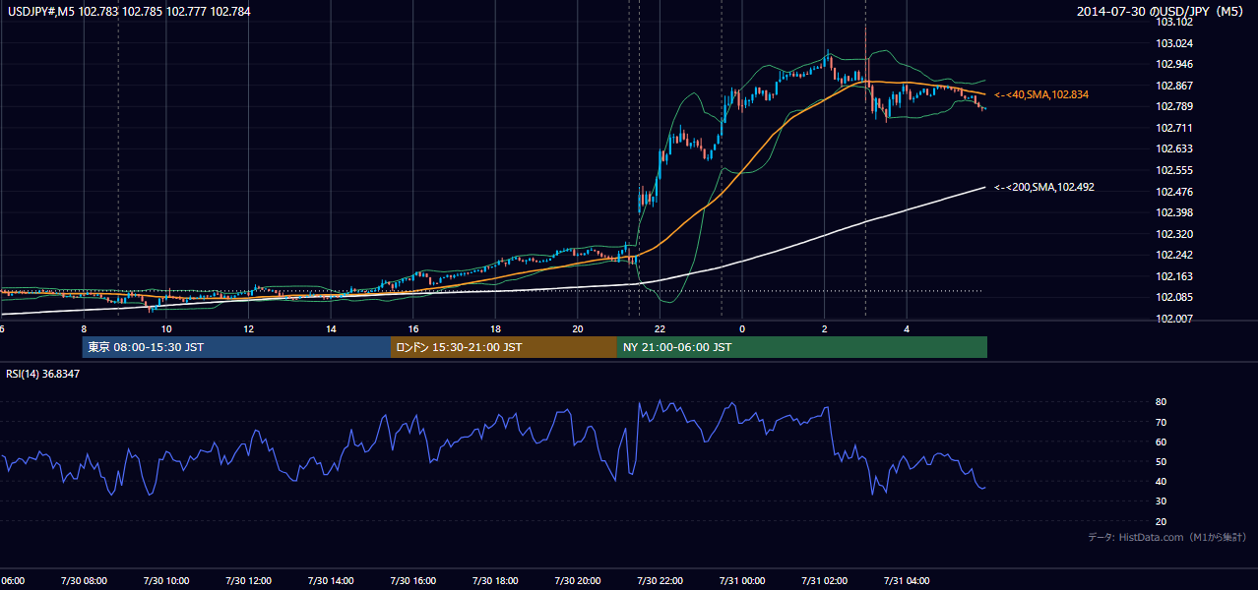
Task: Click hour tick 16 under the price chart
Action: click(413, 328)
